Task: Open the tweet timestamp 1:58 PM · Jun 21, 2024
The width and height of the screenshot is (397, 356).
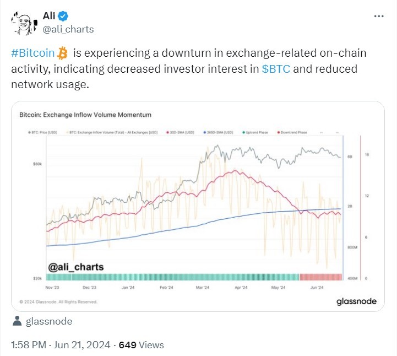Action: [60, 345]
